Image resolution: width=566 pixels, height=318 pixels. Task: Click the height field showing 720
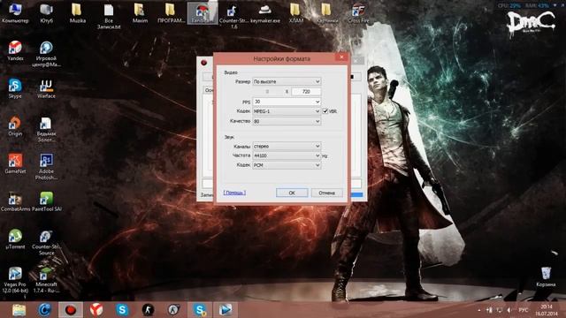pyautogui.click(x=306, y=92)
